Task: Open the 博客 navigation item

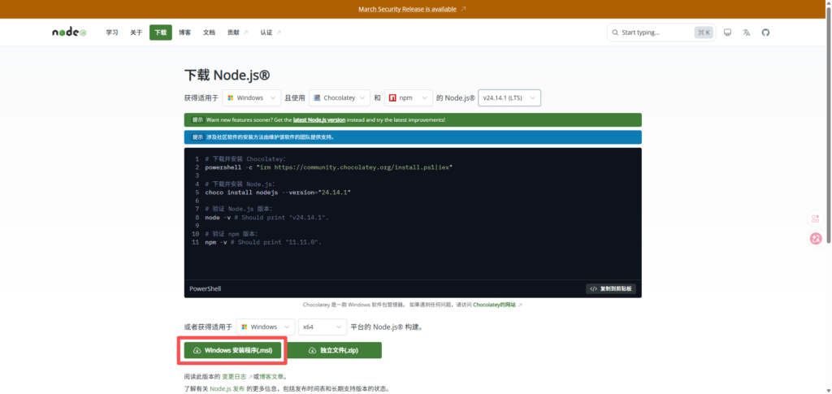Action: pyautogui.click(x=184, y=32)
